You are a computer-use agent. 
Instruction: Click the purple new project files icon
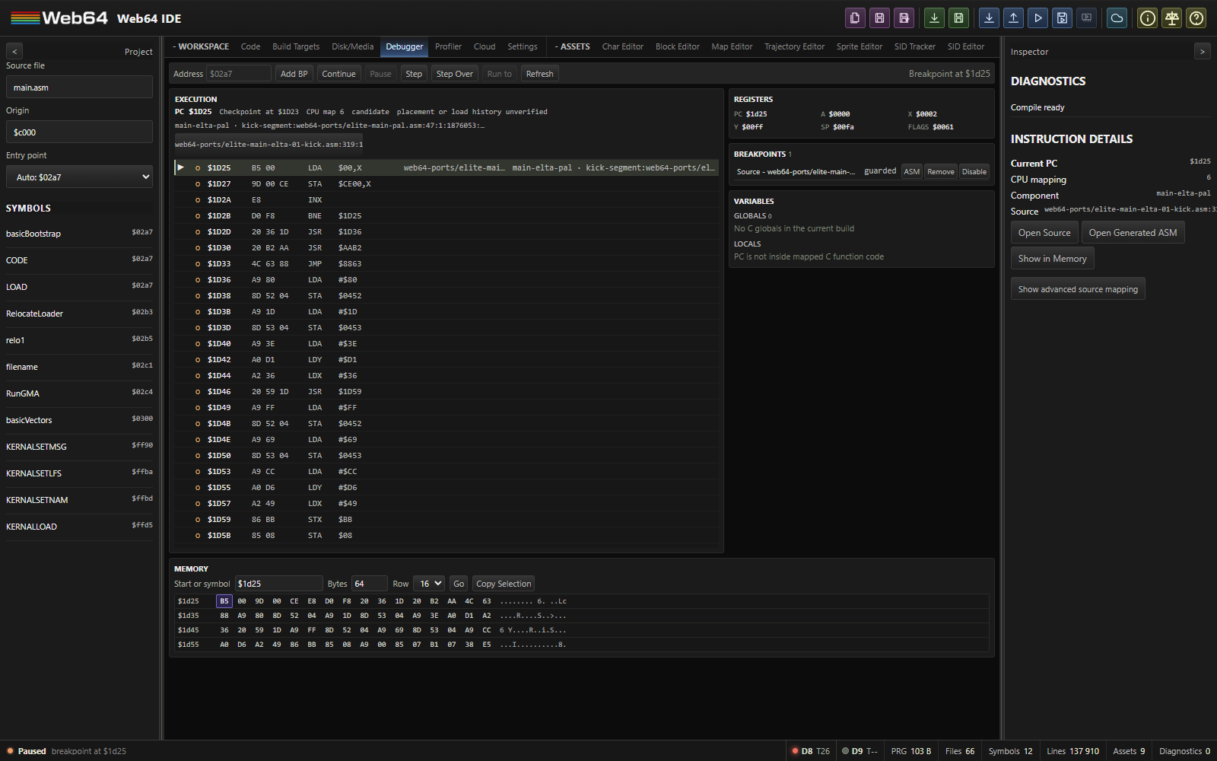(x=855, y=18)
